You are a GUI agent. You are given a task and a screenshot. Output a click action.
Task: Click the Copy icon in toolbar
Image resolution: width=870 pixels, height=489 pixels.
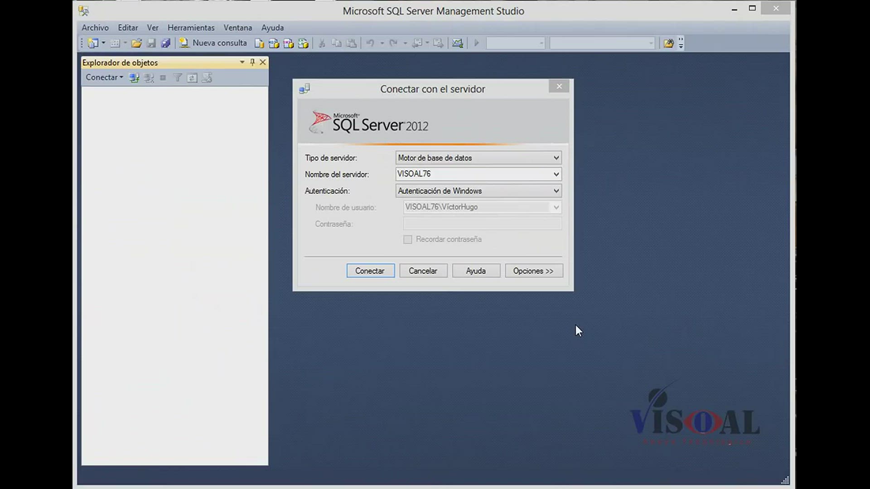[336, 43]
